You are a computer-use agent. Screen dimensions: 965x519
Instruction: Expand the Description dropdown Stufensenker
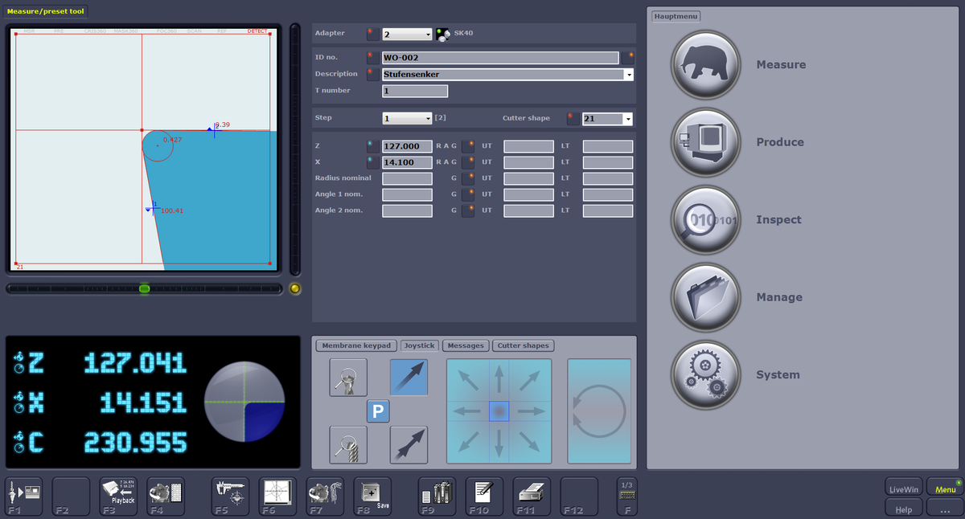coord(629,75)
